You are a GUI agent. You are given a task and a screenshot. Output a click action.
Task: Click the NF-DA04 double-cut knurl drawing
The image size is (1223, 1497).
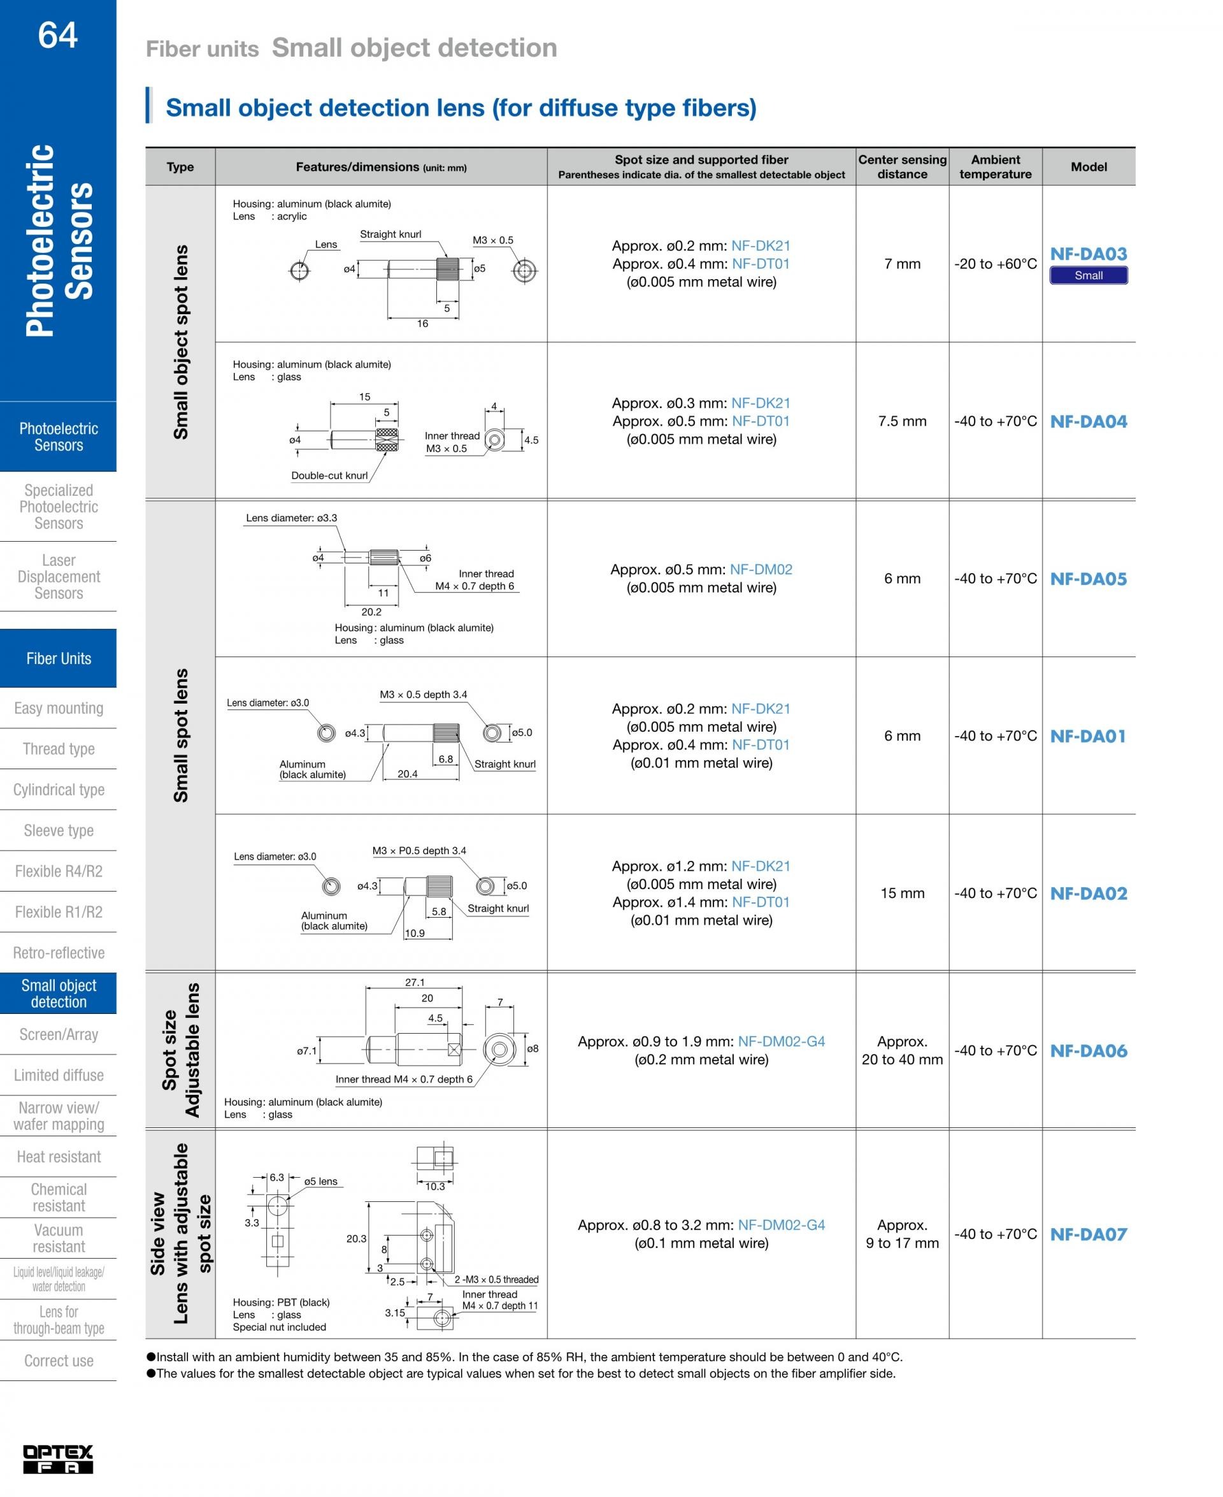[x=414, y=437]
